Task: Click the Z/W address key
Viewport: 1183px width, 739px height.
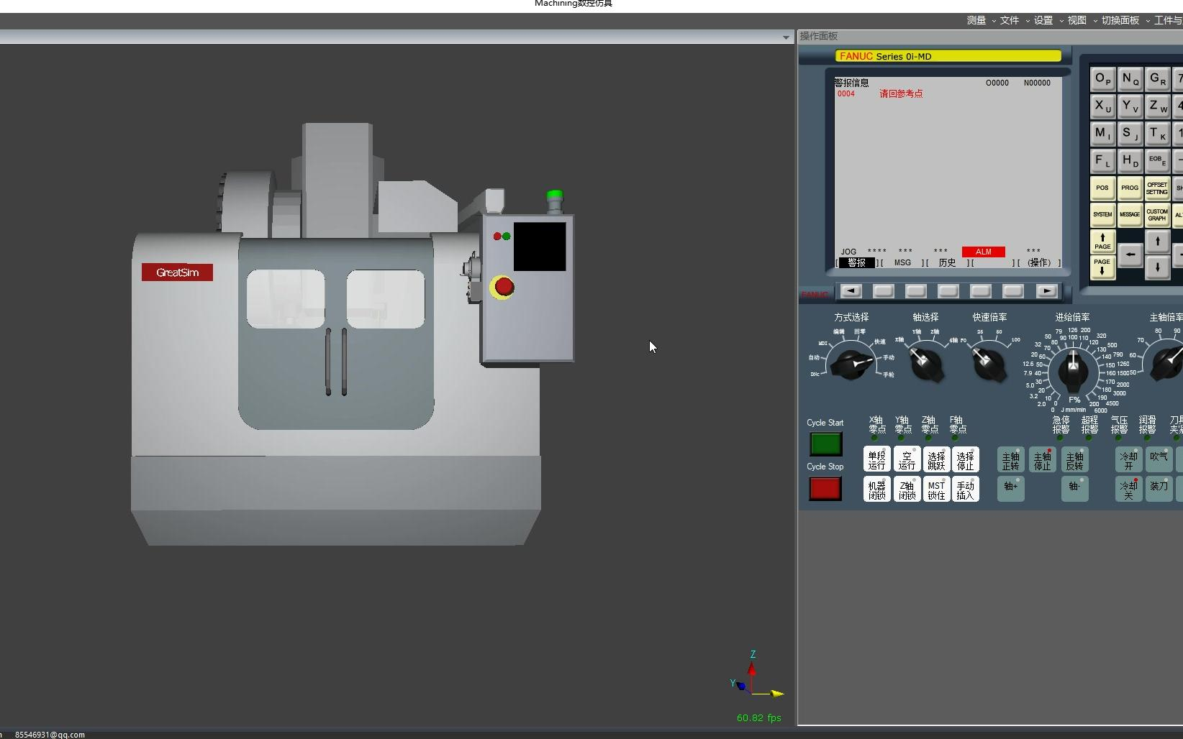Action: pos(1157,106)
